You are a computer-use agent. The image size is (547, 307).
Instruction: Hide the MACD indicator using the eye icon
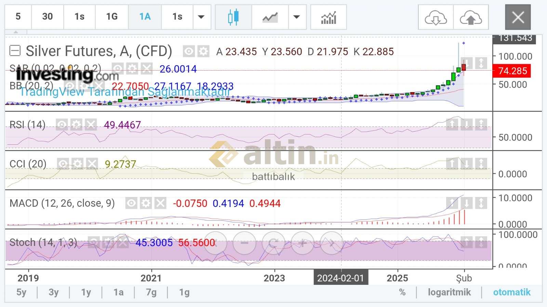[x=131, y=204]
